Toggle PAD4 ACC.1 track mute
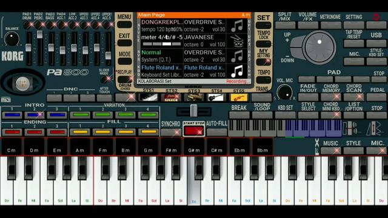Viewport: 388px width, 218px height. 62,25
